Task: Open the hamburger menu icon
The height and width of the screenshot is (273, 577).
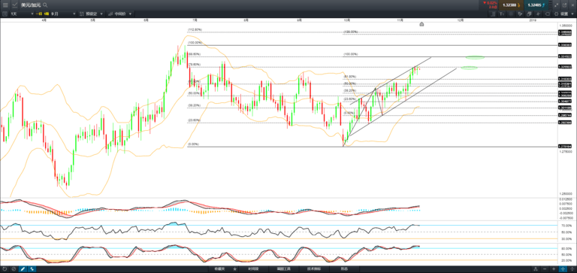Action: tap(5, 5)
